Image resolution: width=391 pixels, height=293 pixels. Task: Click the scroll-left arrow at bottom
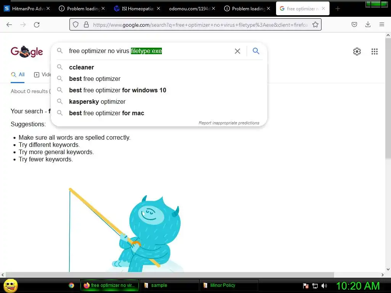3,275
